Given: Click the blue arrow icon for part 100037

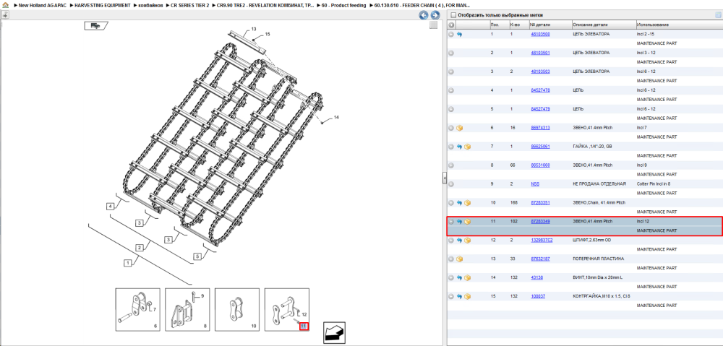Looking at the screenshot, I should 459,297.
